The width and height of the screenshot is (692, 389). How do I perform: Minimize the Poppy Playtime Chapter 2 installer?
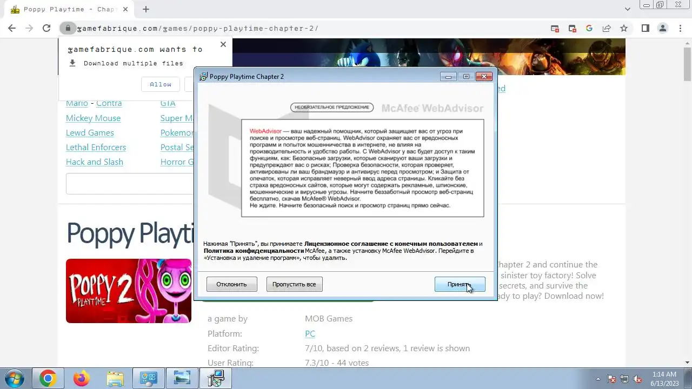point(448,77)
